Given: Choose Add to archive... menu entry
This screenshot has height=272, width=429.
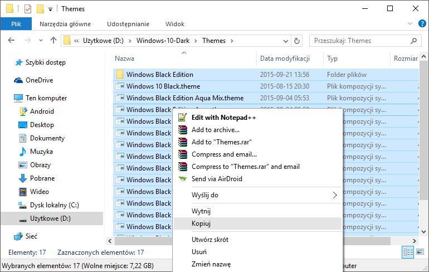Looking at the screenshot, I should pos(258,130).
